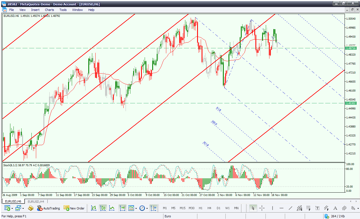Select the text label tool
The width and height of the screenshot is (360, 219).
coord(317,208)
